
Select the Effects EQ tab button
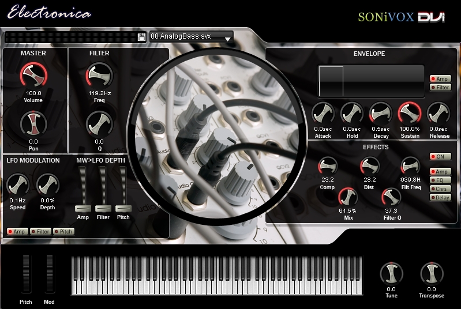pyautogui.click(x=440, y=180)
